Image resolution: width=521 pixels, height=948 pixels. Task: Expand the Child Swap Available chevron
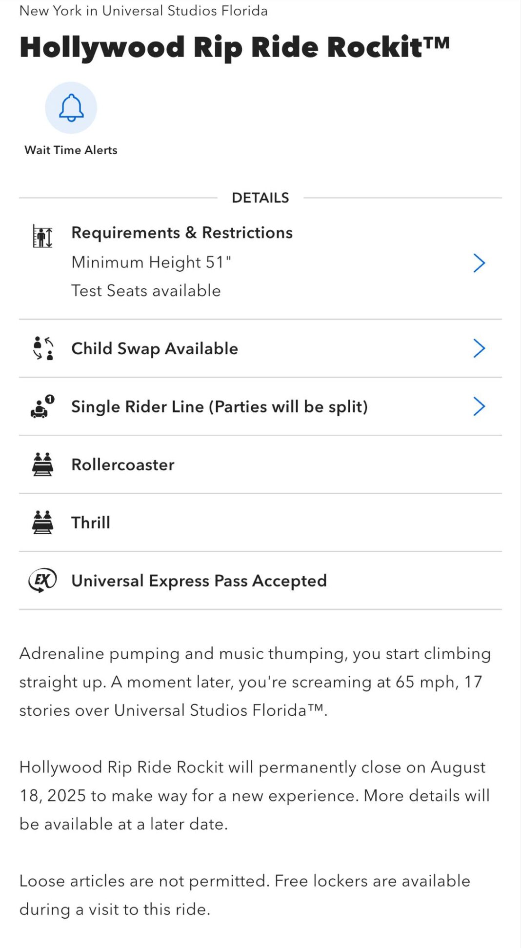479,348
